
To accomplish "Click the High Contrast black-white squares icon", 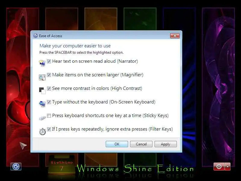I will (x=42, y=91).
